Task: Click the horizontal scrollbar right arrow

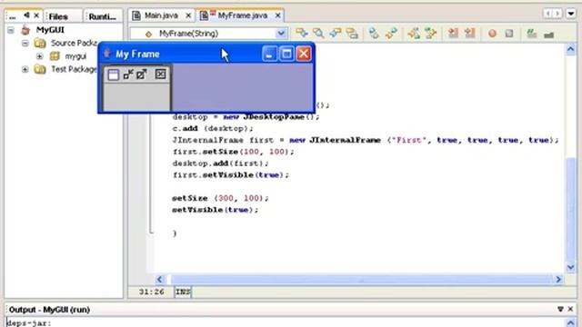Action: click(558, 279)
